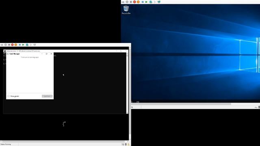Click Checkpoint icon in left VM toolbar

(27, 45)
